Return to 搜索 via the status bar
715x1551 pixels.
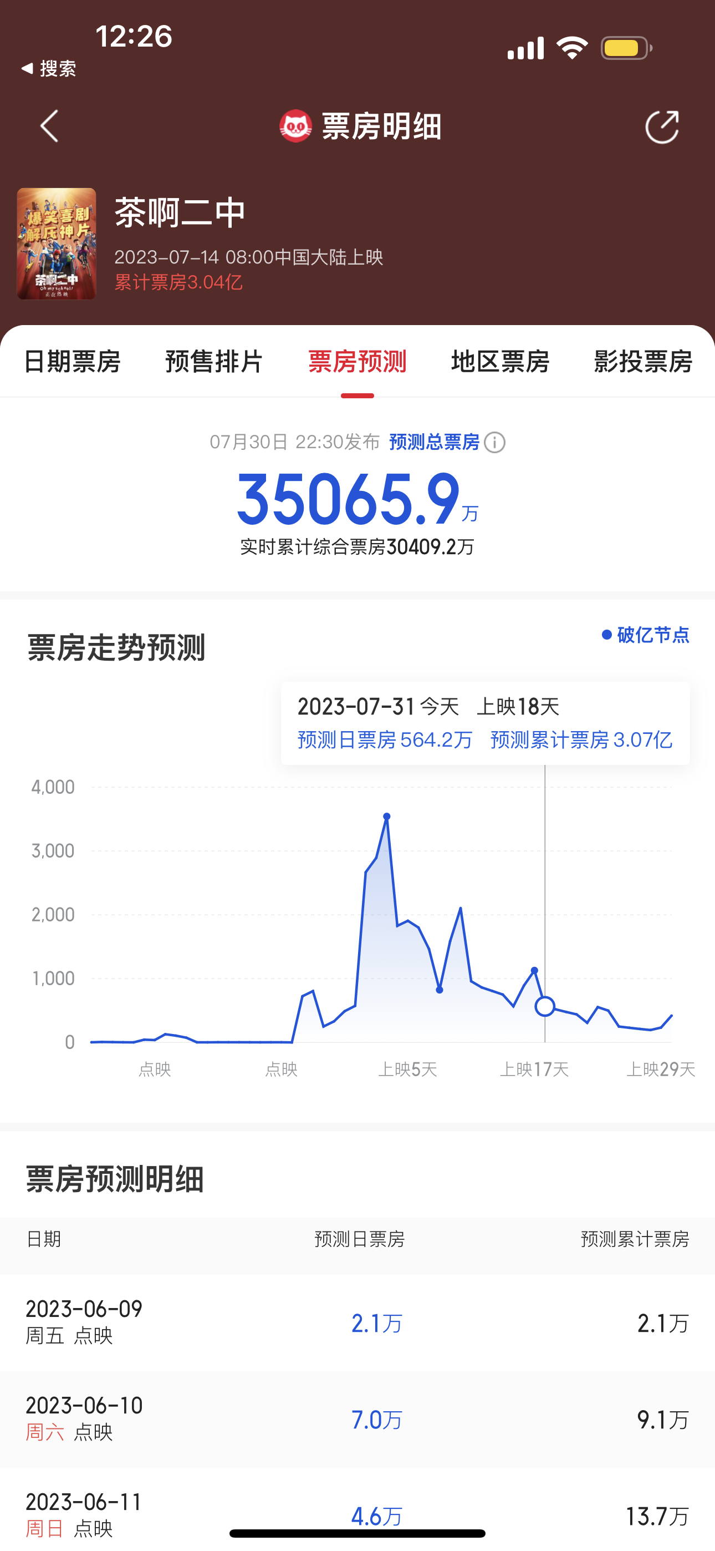pos(48,69)
